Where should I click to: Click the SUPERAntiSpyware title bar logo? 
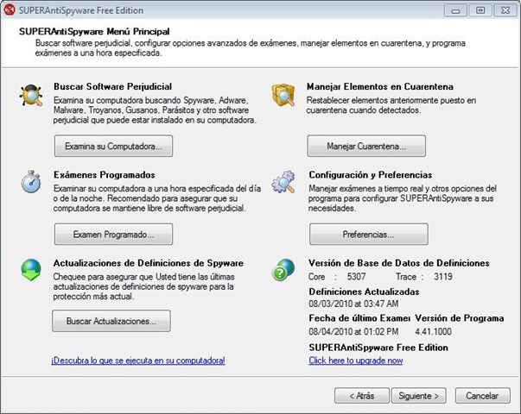[9, 10]
